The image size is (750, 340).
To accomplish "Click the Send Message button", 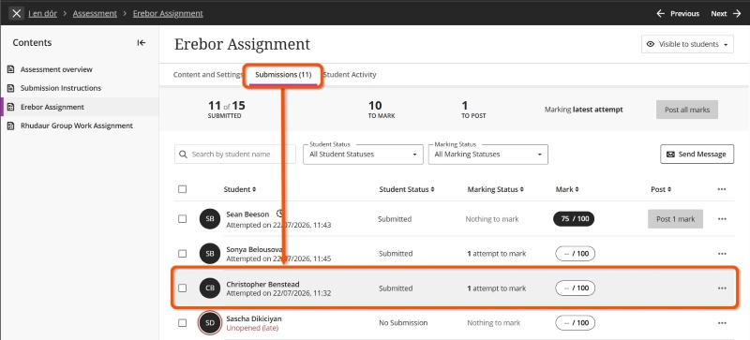I will coord(697,154).
